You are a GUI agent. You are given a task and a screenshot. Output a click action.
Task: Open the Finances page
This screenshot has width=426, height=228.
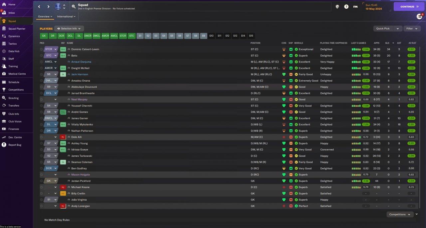pyautogui.click(x=14, y=129)
